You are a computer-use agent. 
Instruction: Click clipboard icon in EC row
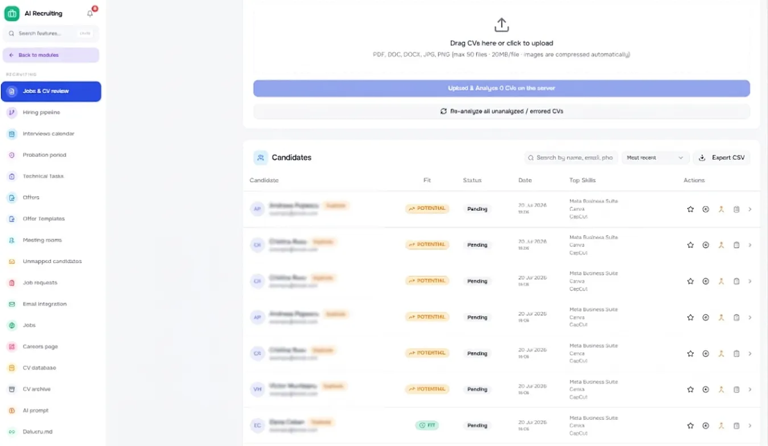tap(737, 426)
